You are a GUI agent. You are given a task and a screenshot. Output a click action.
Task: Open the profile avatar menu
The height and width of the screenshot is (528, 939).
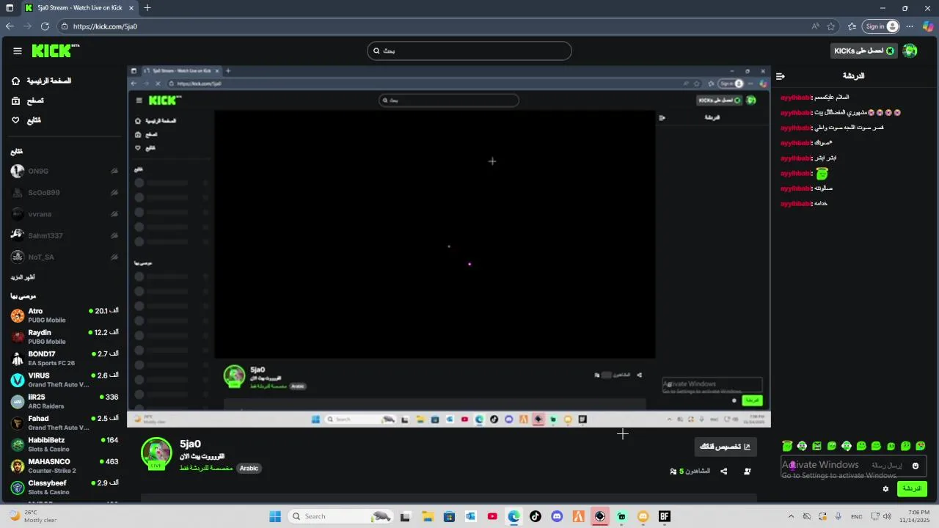[910, 51]
